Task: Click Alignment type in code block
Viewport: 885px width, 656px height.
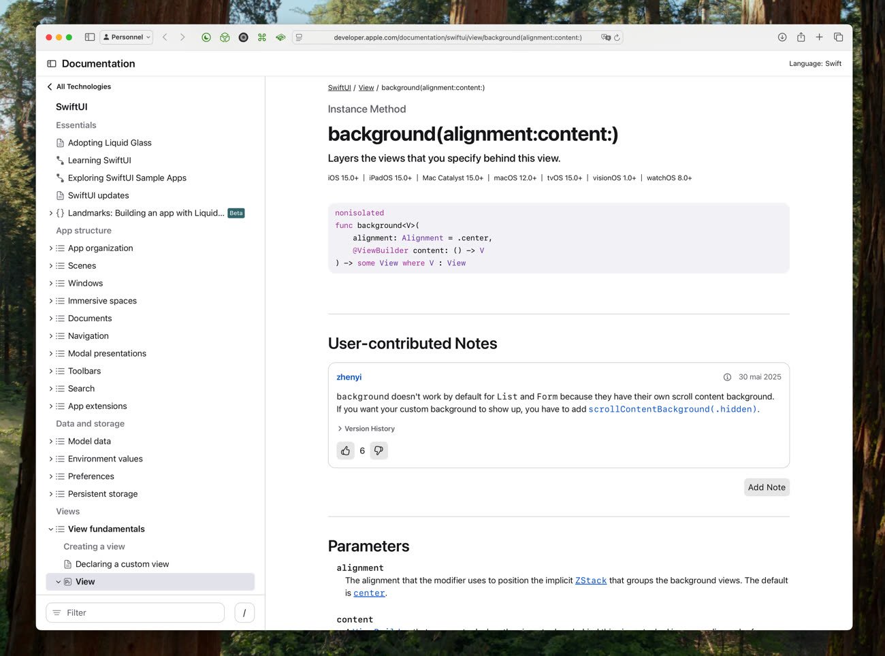Action: point(422,238)
